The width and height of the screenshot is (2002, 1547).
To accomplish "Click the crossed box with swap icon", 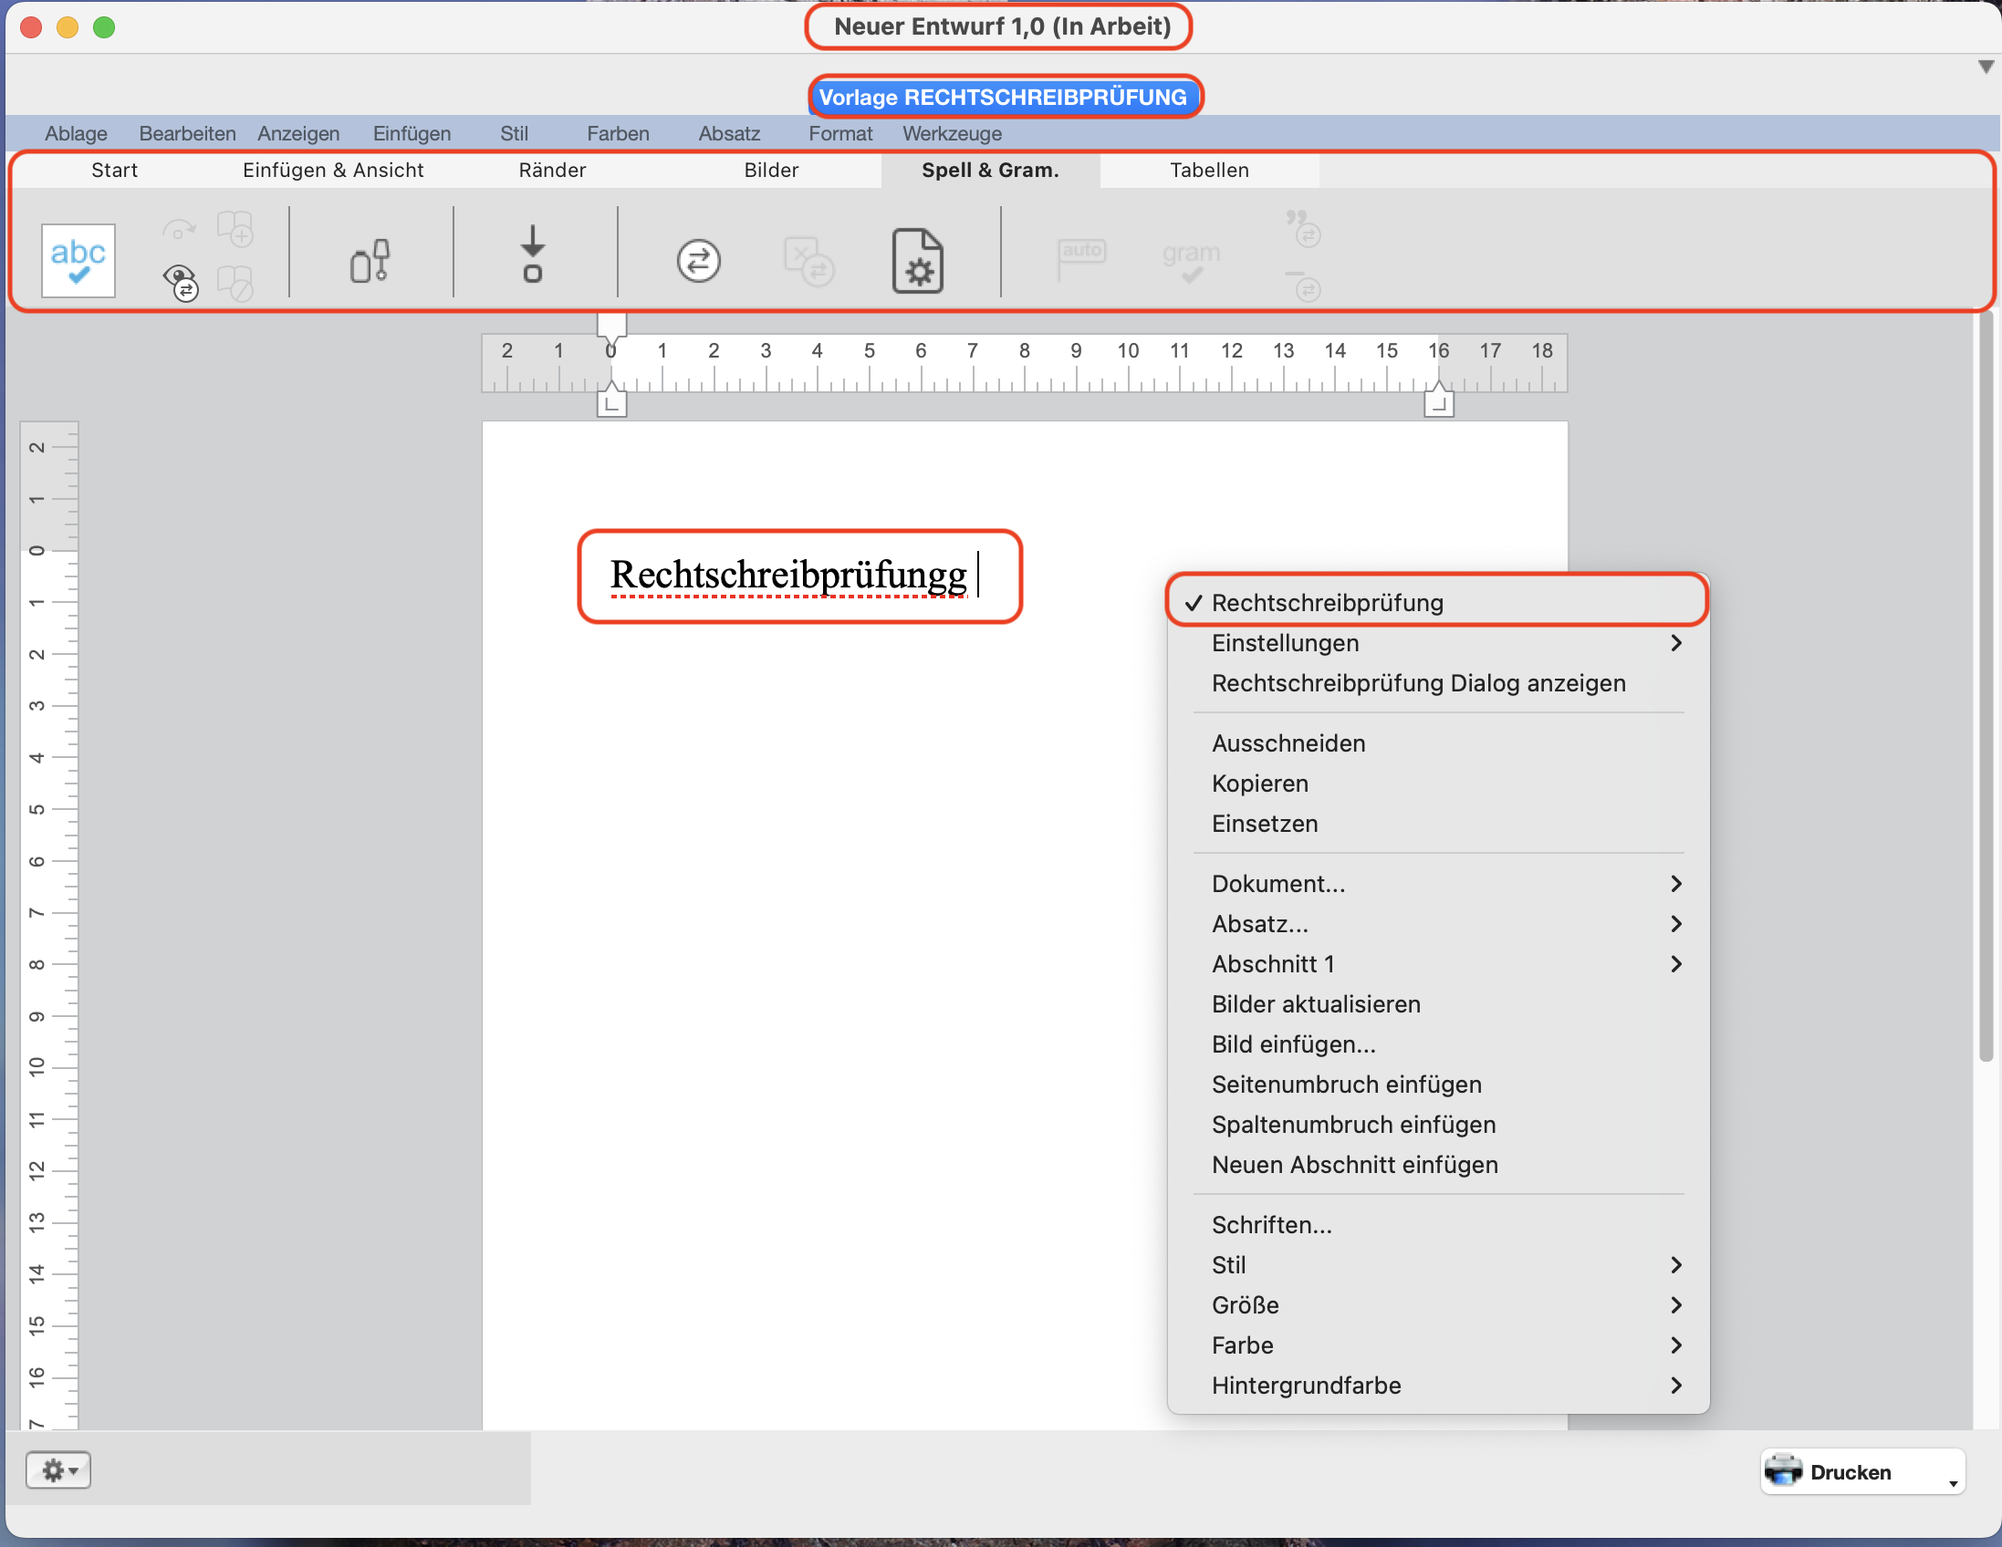I will point(808,261).
